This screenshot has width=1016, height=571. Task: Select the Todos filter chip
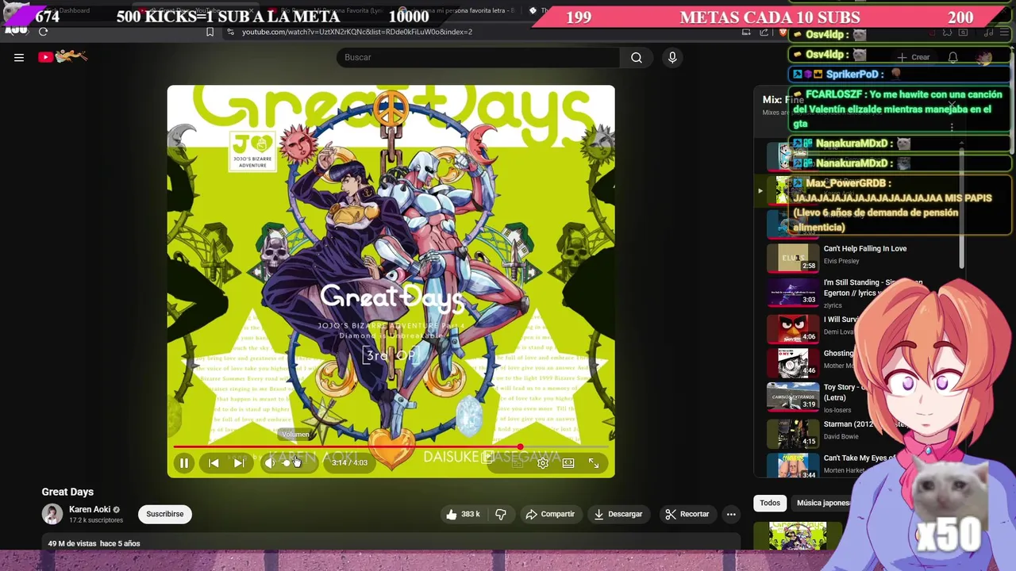pos(770,503)
